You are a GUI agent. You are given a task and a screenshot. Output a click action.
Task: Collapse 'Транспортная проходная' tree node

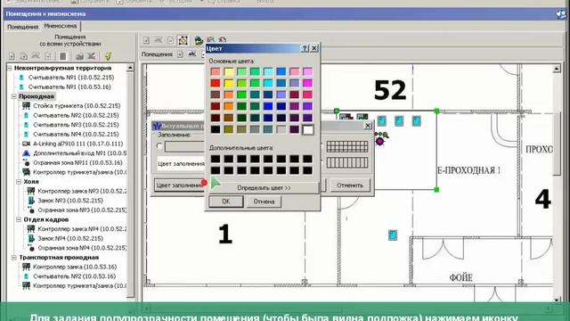click(x=14, y=258)
